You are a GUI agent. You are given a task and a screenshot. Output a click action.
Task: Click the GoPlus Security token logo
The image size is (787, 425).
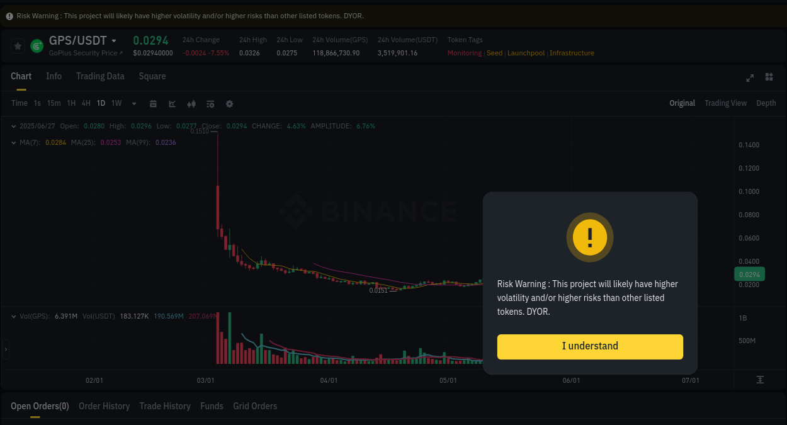pos(36,45)
